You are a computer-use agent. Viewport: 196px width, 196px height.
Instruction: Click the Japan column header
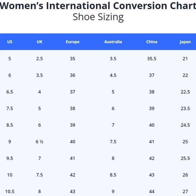click(185, 42)
